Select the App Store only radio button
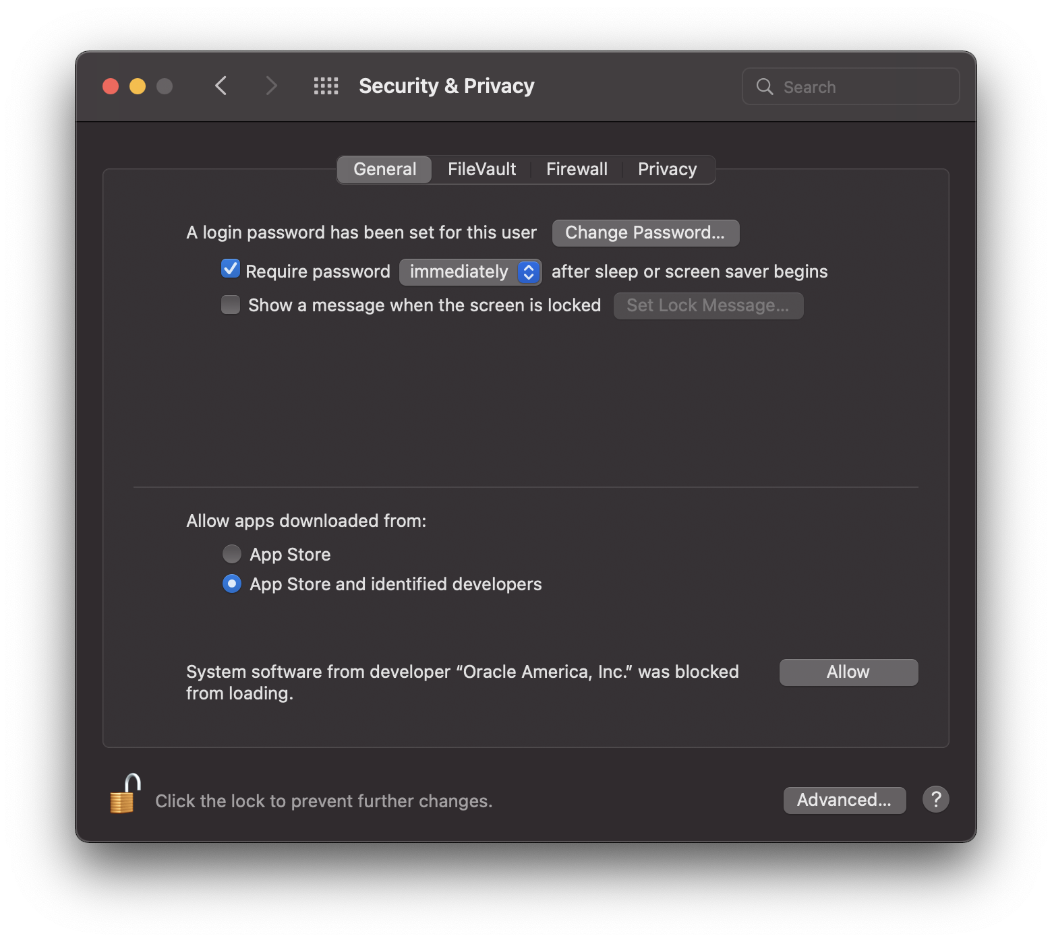The image size is (1052, 942). [231, 554]
